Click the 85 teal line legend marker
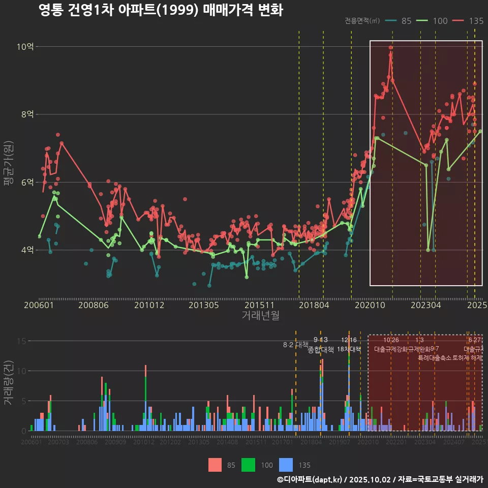This screenshot has height=488, width=488. point(391,21)
